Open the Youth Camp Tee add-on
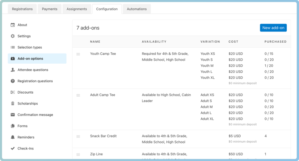This screenshot has height=161, width=299. click(x=103, y=54)
